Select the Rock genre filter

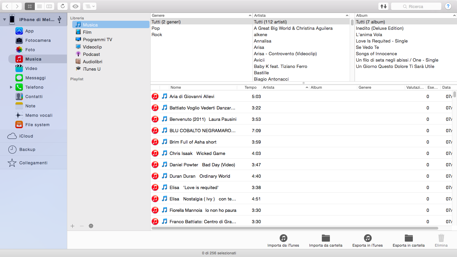click(x=157, y=35)
